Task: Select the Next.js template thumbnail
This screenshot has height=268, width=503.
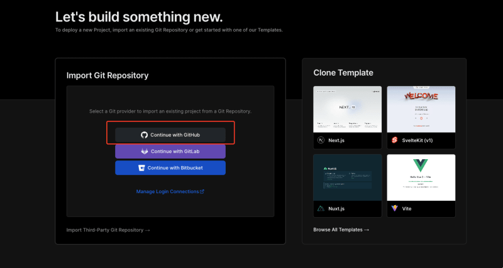Action: point(348,109)
